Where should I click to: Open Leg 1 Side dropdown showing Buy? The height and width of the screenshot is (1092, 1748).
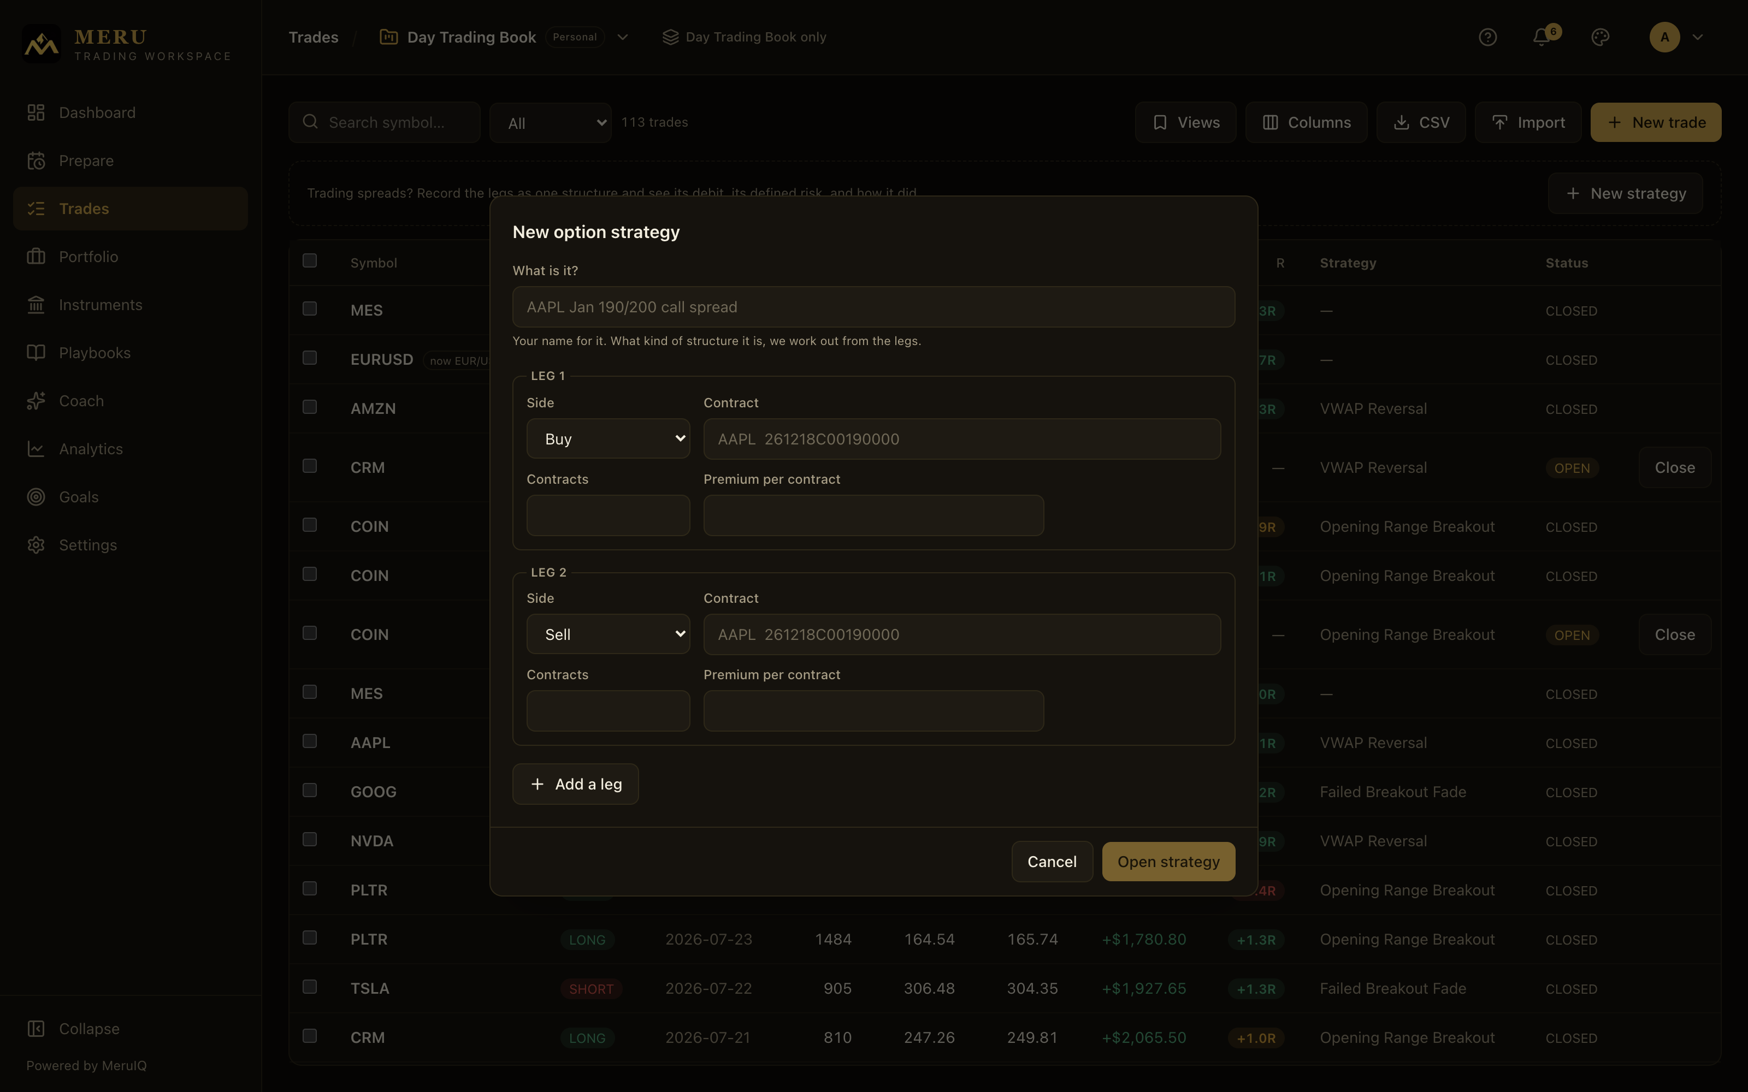608,438
